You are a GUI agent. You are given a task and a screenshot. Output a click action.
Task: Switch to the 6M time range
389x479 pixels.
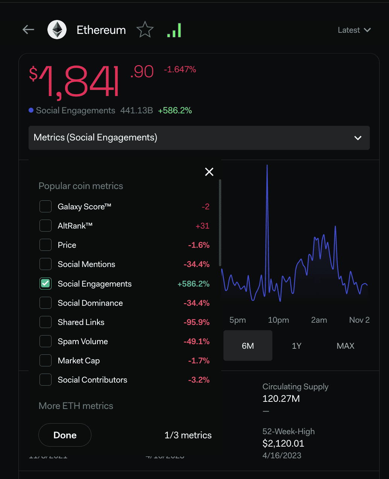248,346
